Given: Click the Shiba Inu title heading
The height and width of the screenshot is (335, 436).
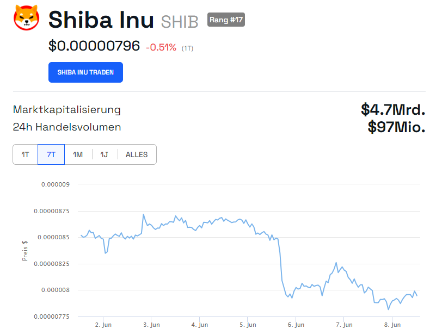Looking at the screenshot, I should 101,20.
